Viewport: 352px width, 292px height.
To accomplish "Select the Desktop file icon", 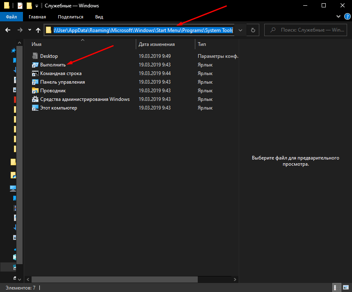I will tap(35, 56).
